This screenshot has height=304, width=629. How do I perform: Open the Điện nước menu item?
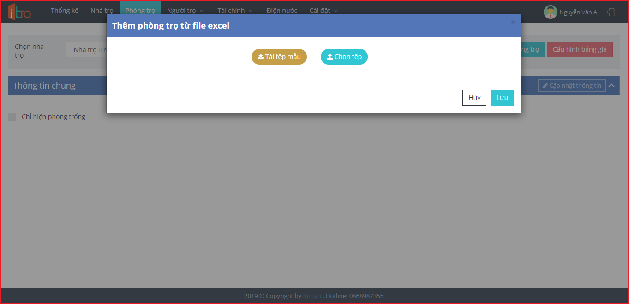(282, 11)
